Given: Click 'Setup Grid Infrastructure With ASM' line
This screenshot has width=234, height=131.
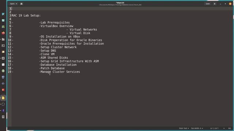Looking at the screenshot, I should tap(69, 61).
